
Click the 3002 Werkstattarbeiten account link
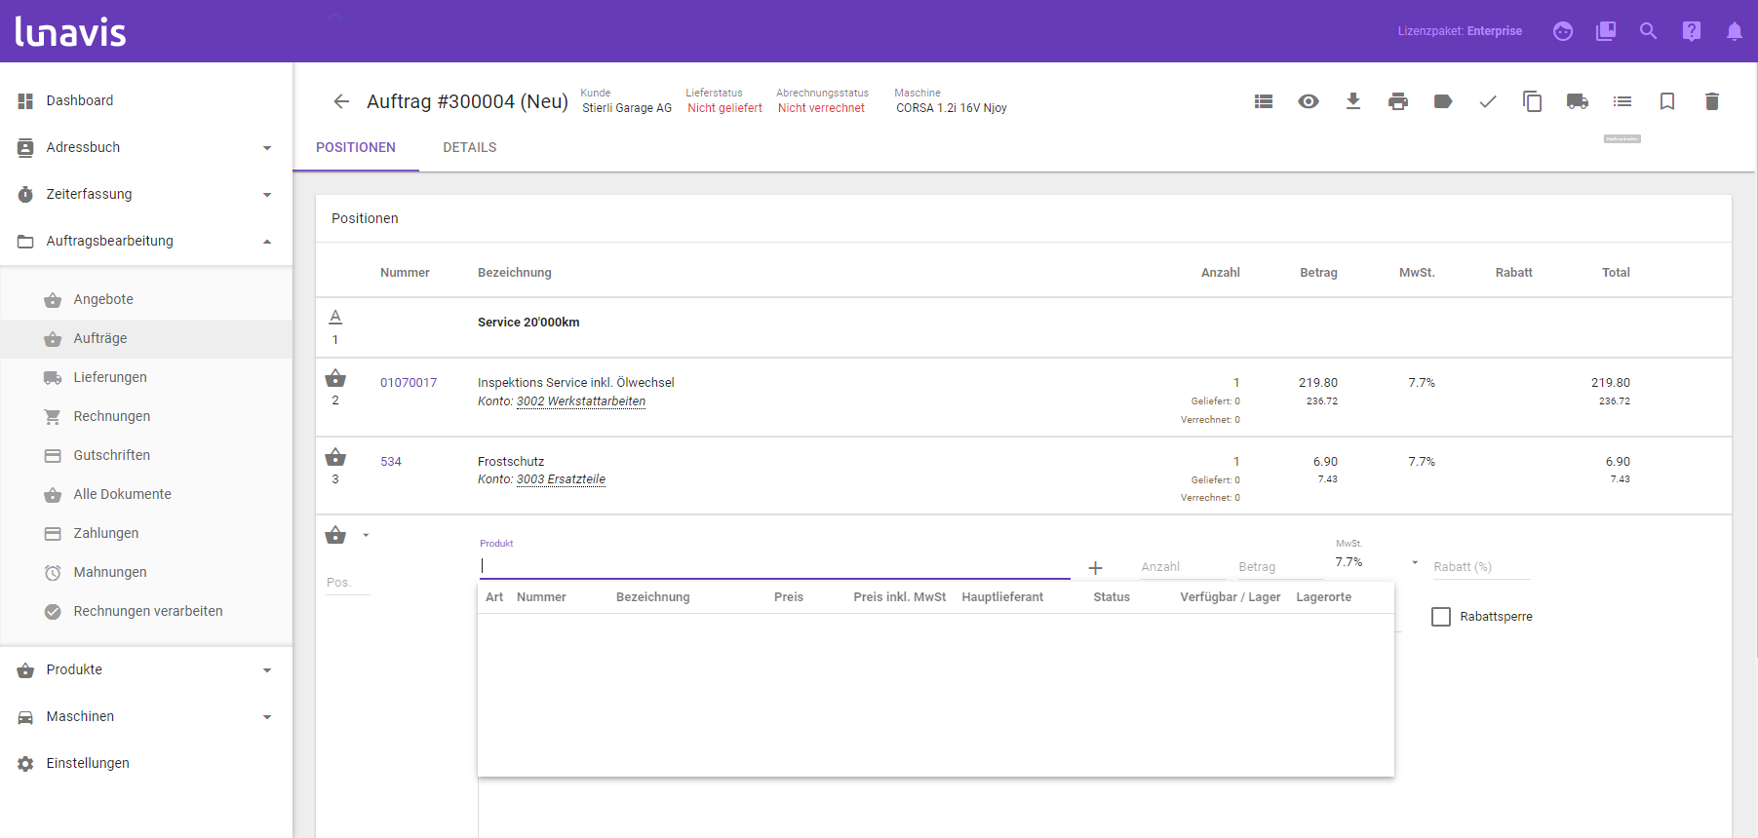580,401
